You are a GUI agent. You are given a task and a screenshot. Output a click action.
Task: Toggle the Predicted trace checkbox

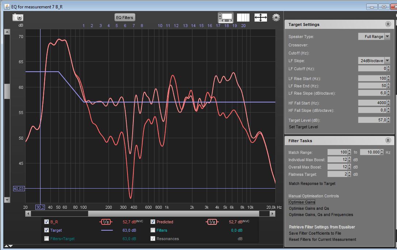(153, 221)
